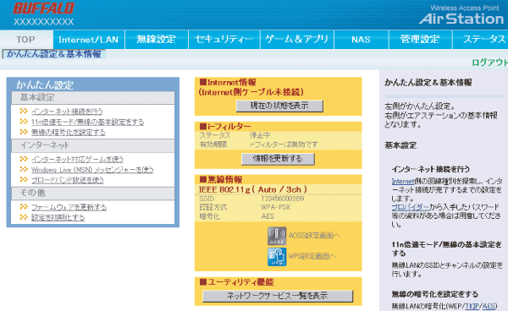Image resolution: width=508 pixels, height=311 pixels.
Task: Open 11n倍速モード/無線の基本設定をする link
Action: (x=87, y=122)
